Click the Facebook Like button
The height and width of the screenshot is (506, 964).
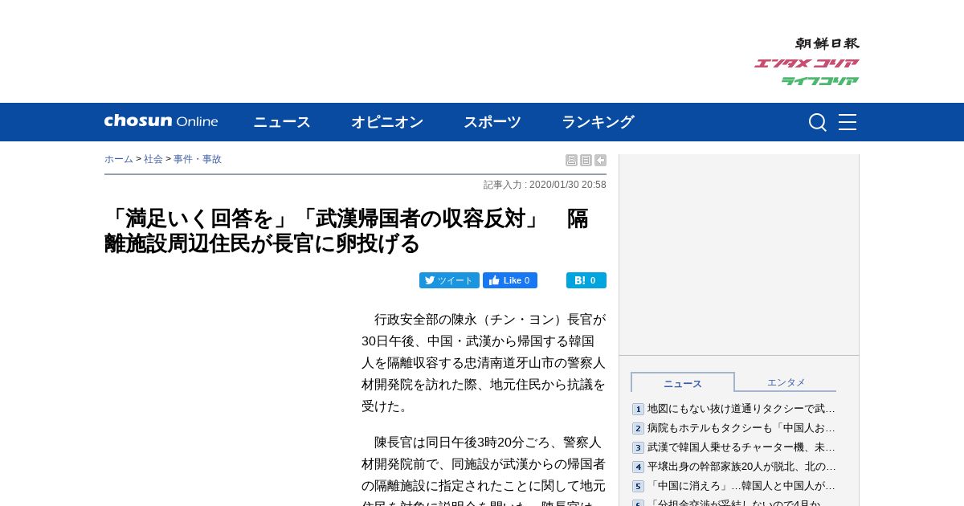pyautogui.click(x=510, y=280)
